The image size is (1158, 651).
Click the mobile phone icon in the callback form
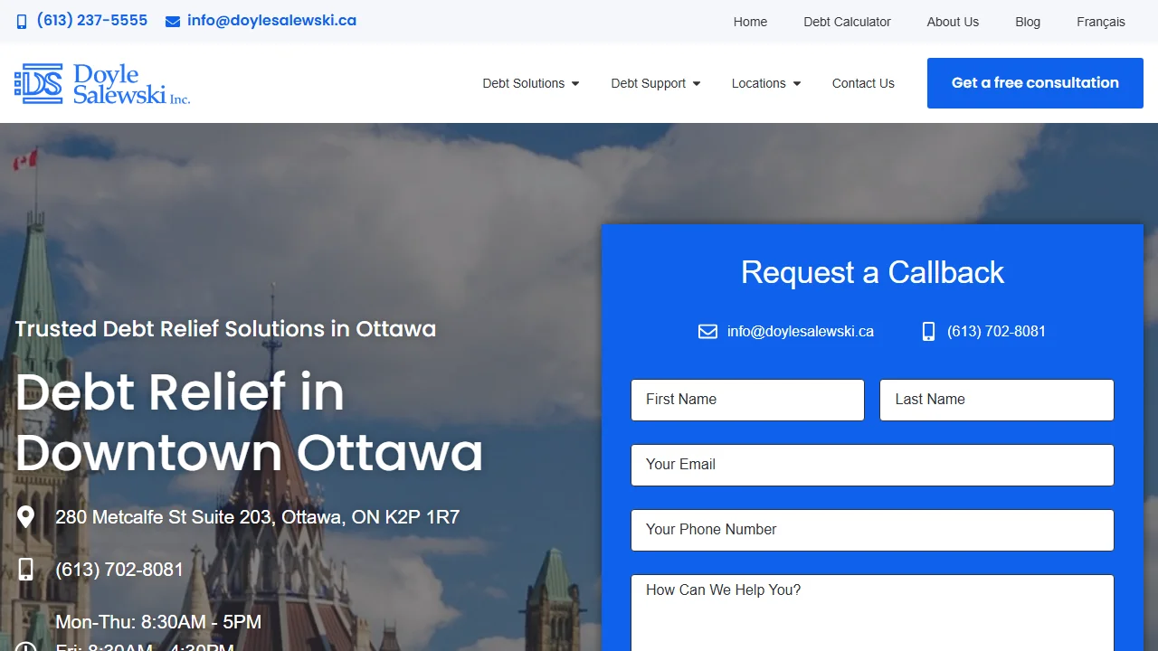point(928,332)
